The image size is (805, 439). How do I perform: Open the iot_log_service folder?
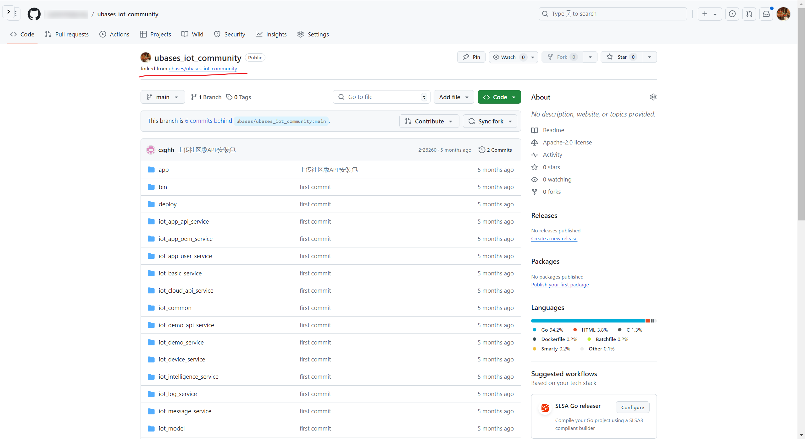click(x=178, y=394)
